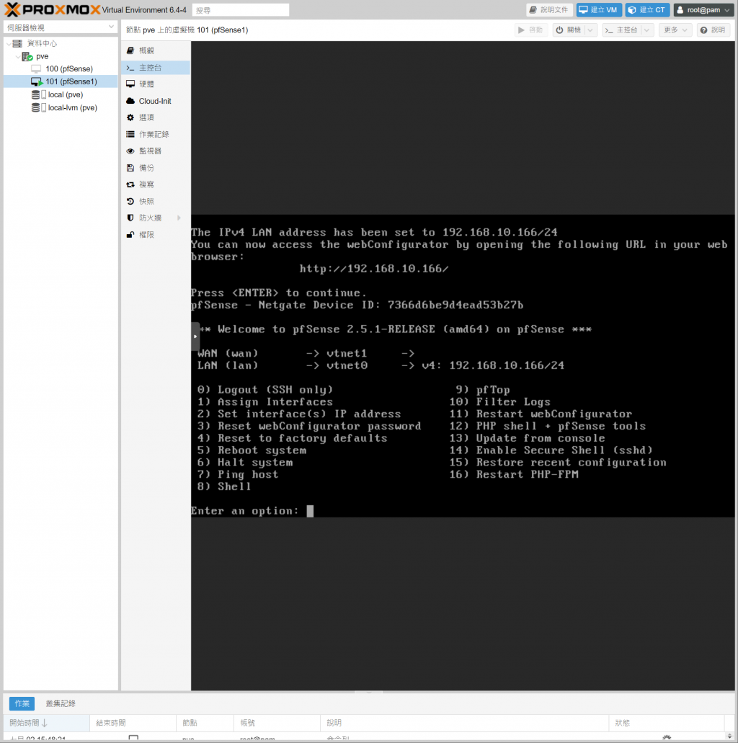Open the 權限 permissions tab
738x743 pixels.
pyautogui.click(x=156, y=235)
